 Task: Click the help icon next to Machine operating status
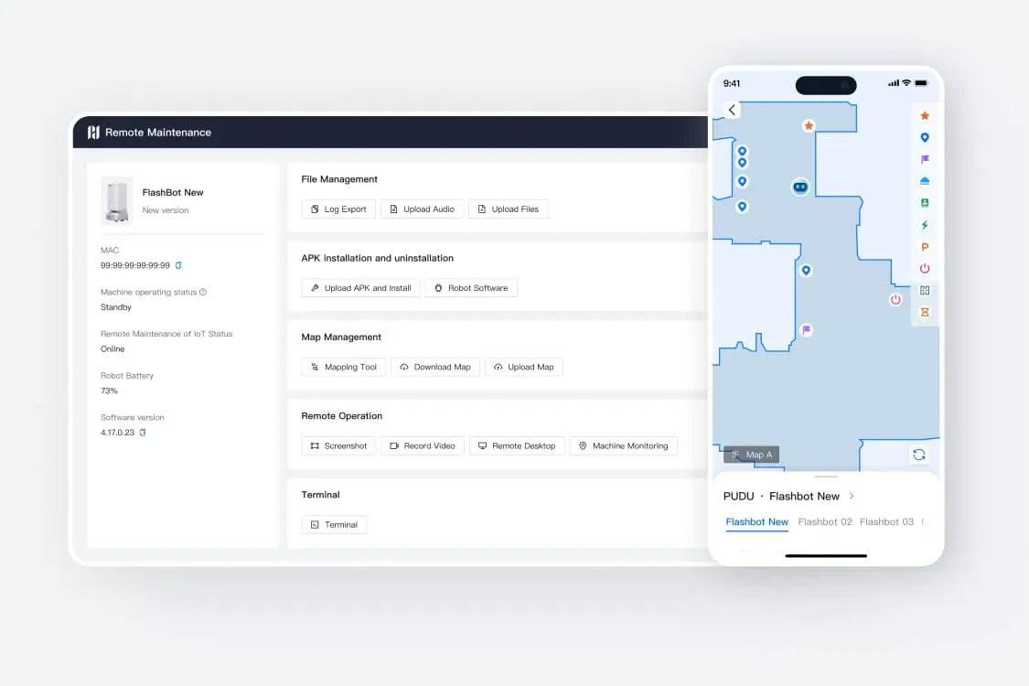pyautogui.click(x=203, y=293)
